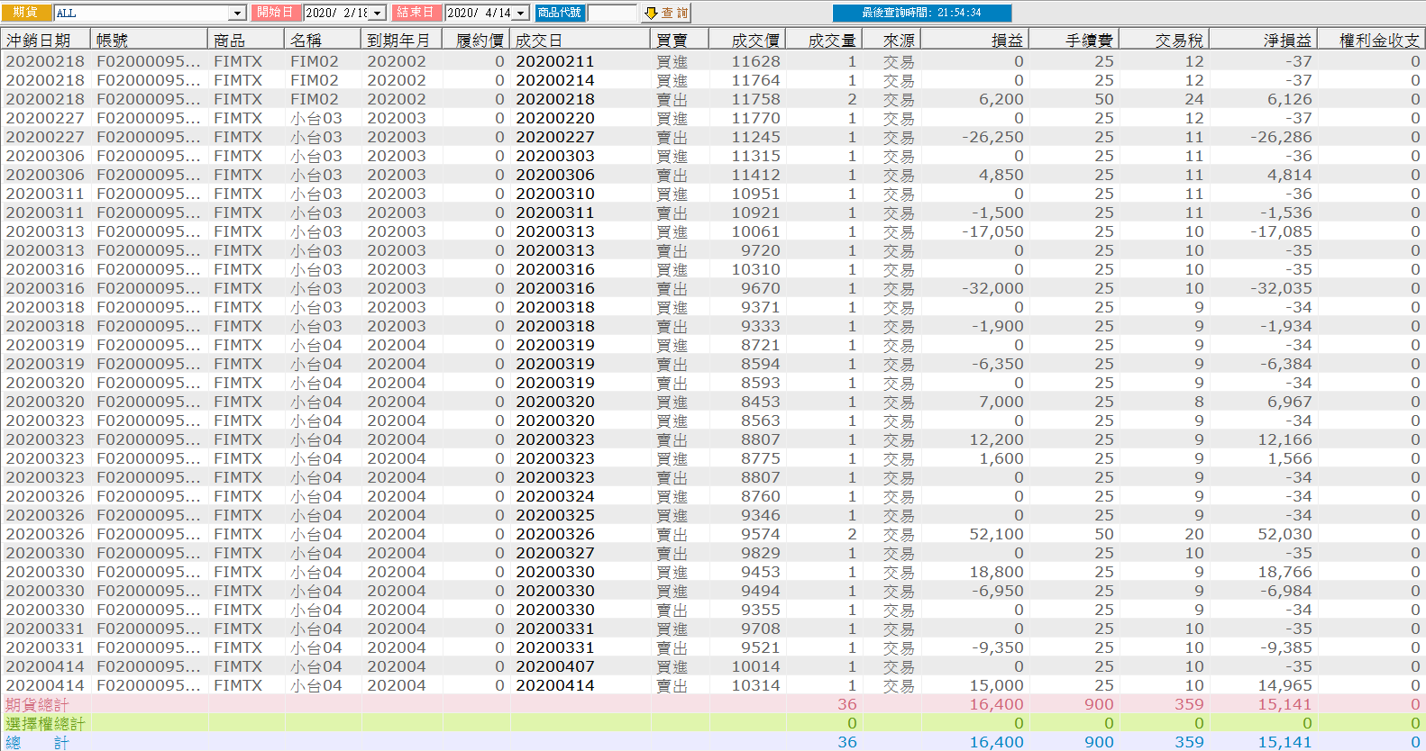
Task: Click the 成交日 20200407 cell
Action: pos(555,666)
